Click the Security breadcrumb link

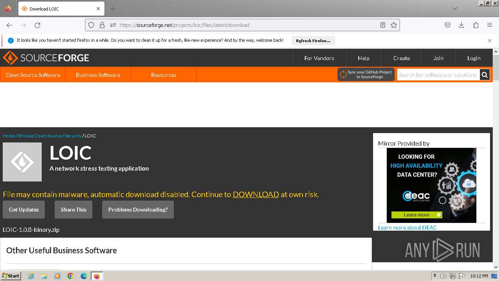(73, 136)
